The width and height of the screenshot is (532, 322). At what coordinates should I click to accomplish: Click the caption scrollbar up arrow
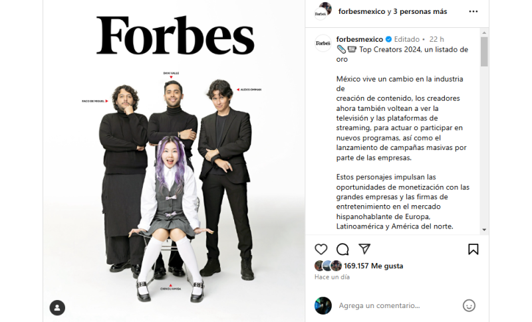484,33
